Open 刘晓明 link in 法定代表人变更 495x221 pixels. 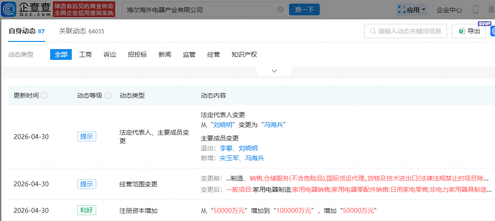point(223,124)
